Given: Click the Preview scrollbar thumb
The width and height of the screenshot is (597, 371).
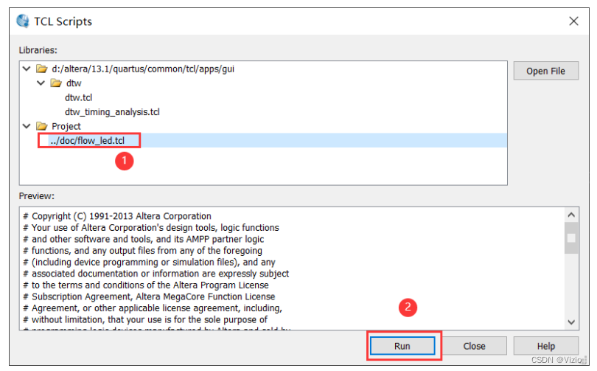Looking at the screenshot, I should click(571, 238).
